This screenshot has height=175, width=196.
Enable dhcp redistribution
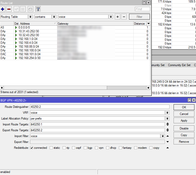coord(108,148)
